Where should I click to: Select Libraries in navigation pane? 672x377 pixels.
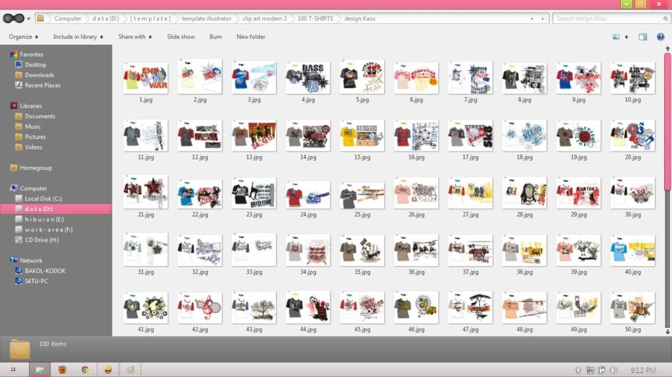[x=30, y=106]
